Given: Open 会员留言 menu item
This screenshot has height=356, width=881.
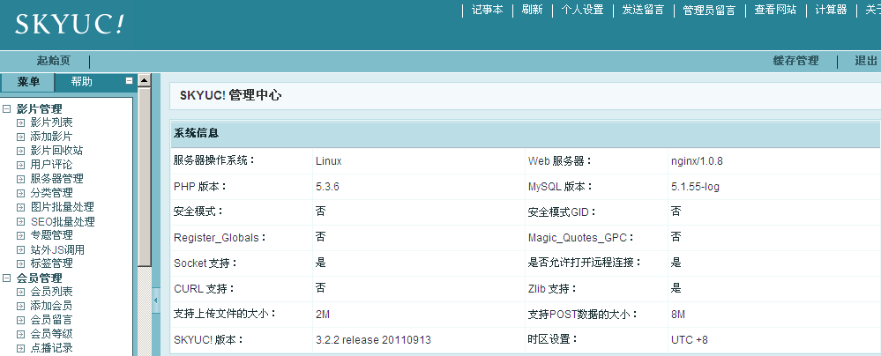Looking at the screenshot, I should tap(51, 320).
